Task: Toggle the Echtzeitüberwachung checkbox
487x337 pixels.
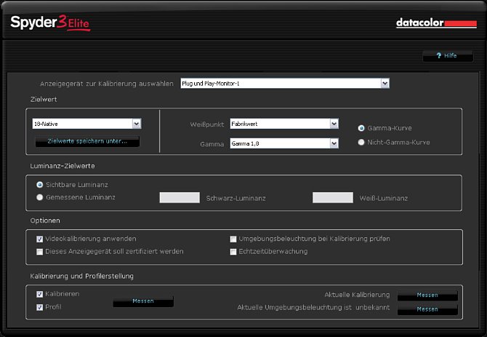Action: 233,252
